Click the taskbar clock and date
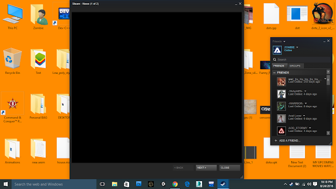Viewport: 336px width, 189px height. [327, 184]
